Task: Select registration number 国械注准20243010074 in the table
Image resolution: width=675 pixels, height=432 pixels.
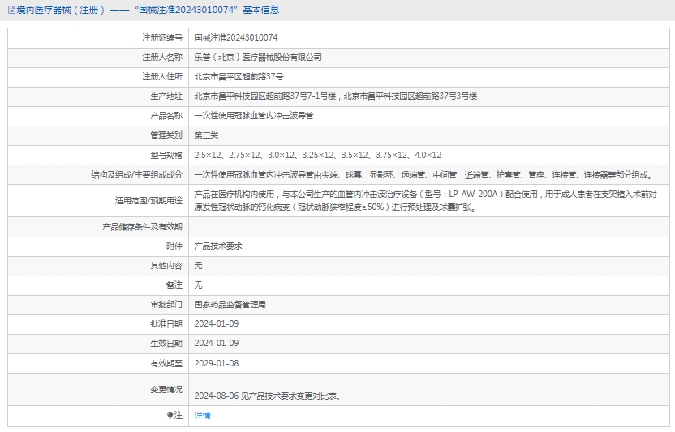Action: coord(236,38)
